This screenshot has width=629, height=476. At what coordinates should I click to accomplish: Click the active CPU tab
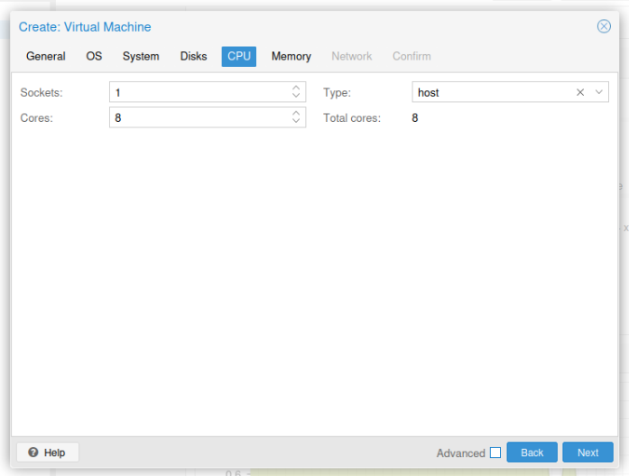pos(239,56)
